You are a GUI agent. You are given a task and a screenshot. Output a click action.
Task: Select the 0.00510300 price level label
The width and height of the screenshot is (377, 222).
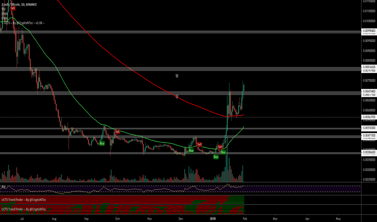[x=369, y=128]
